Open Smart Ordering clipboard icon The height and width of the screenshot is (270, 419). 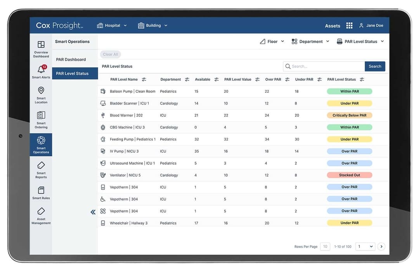(41, 116)
